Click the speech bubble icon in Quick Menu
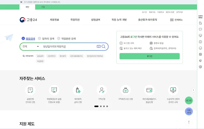 point(200,29)
